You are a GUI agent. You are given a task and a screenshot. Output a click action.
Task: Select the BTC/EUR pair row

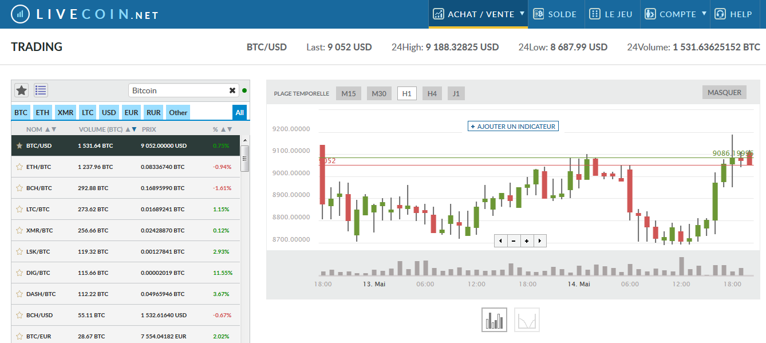pyautogui.click(x=126, y=336)
